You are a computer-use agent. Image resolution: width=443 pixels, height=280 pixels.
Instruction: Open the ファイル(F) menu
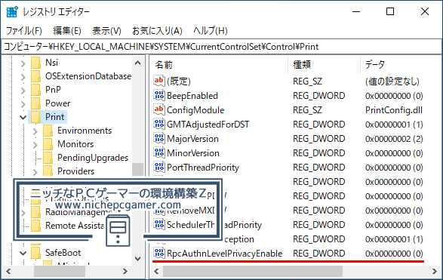tap(24, 30)
